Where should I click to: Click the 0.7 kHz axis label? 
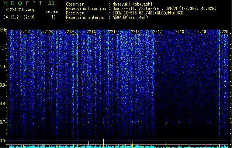[x=3, y=122]
